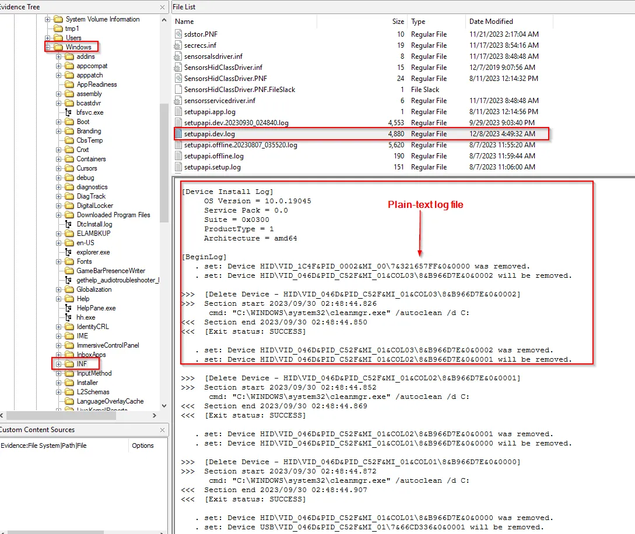This screenshot has height=534, width=635.
Task: Click the HelpPane.exe file icon
Action: point(69,308)
